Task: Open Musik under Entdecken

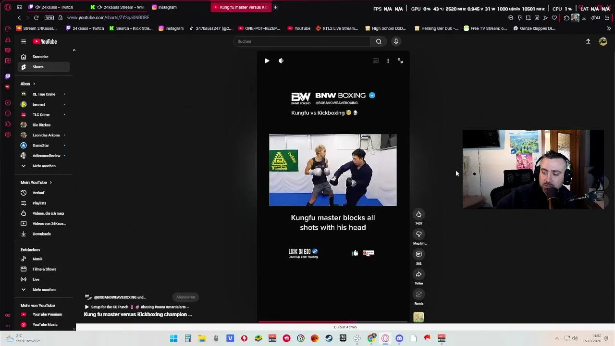Action: point(44,259)
